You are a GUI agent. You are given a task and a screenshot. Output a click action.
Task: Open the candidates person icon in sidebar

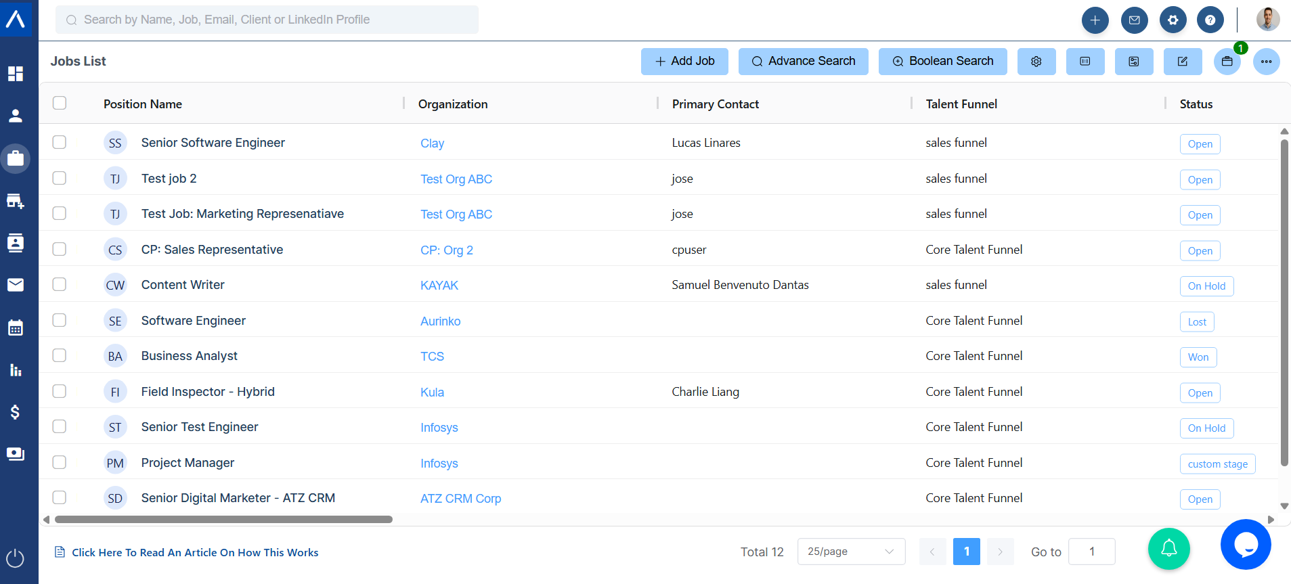(x=16, y=116)
